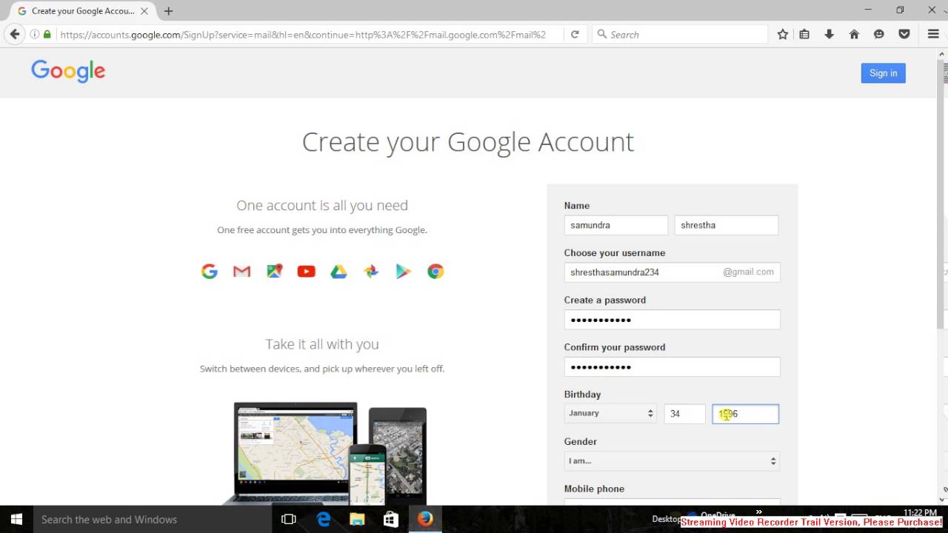Viewport: 948px width, 533px height.
Task: Click the Firefox address bar URL
Action: [304, 34]
